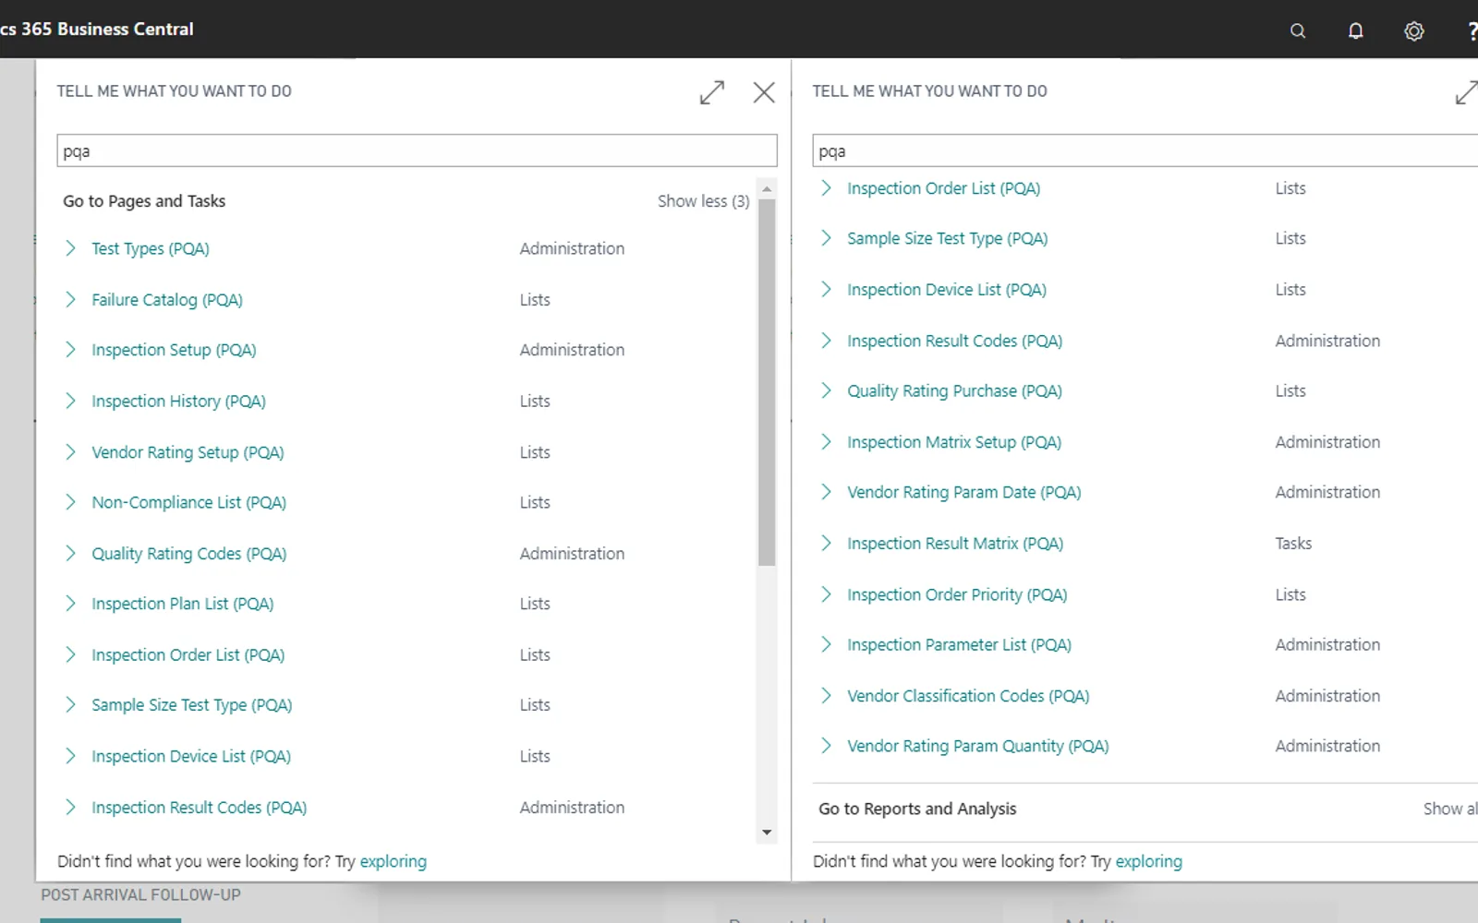Expand the right Tell Me dialog
1478x923 pixels.
coord(1466,92)
